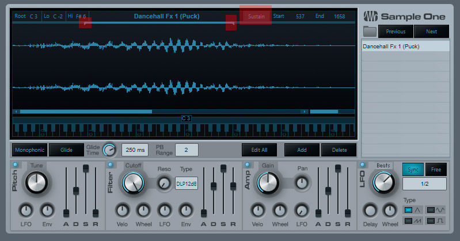Click the folder icon above sample list
The width and height of the screenshot is (460, 241).
[370, 32]
